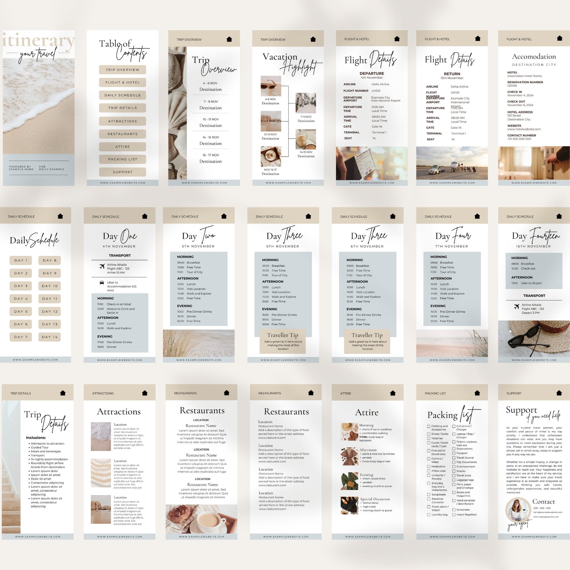Select DAY 1 button
Screen dimensions: 570x570
(x=21, y=260)
